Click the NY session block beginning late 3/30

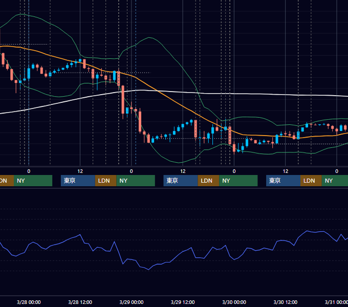click(x=335, y=181)
